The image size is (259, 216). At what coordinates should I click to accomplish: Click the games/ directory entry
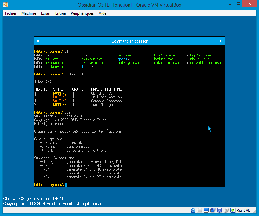point(123,59)
